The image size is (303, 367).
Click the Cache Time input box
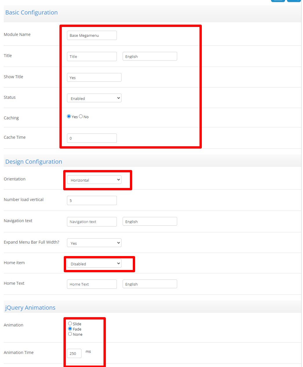[92, 138]
